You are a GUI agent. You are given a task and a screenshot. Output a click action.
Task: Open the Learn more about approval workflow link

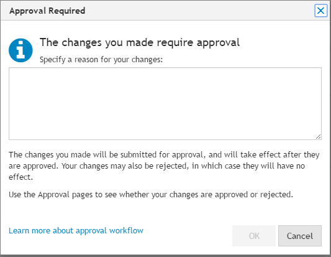(76, 231)
